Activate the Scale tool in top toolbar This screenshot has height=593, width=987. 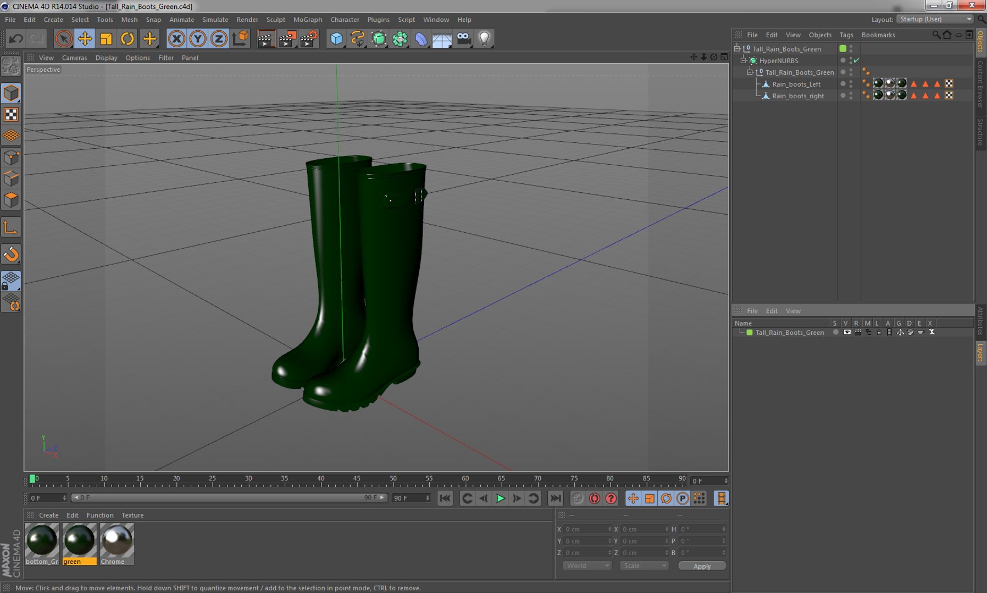(106, 38)
